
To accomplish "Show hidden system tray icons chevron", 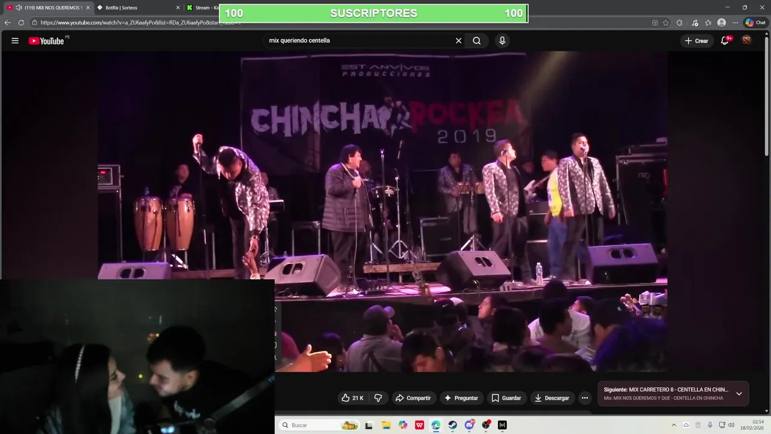I will click(x=673, y=425).
